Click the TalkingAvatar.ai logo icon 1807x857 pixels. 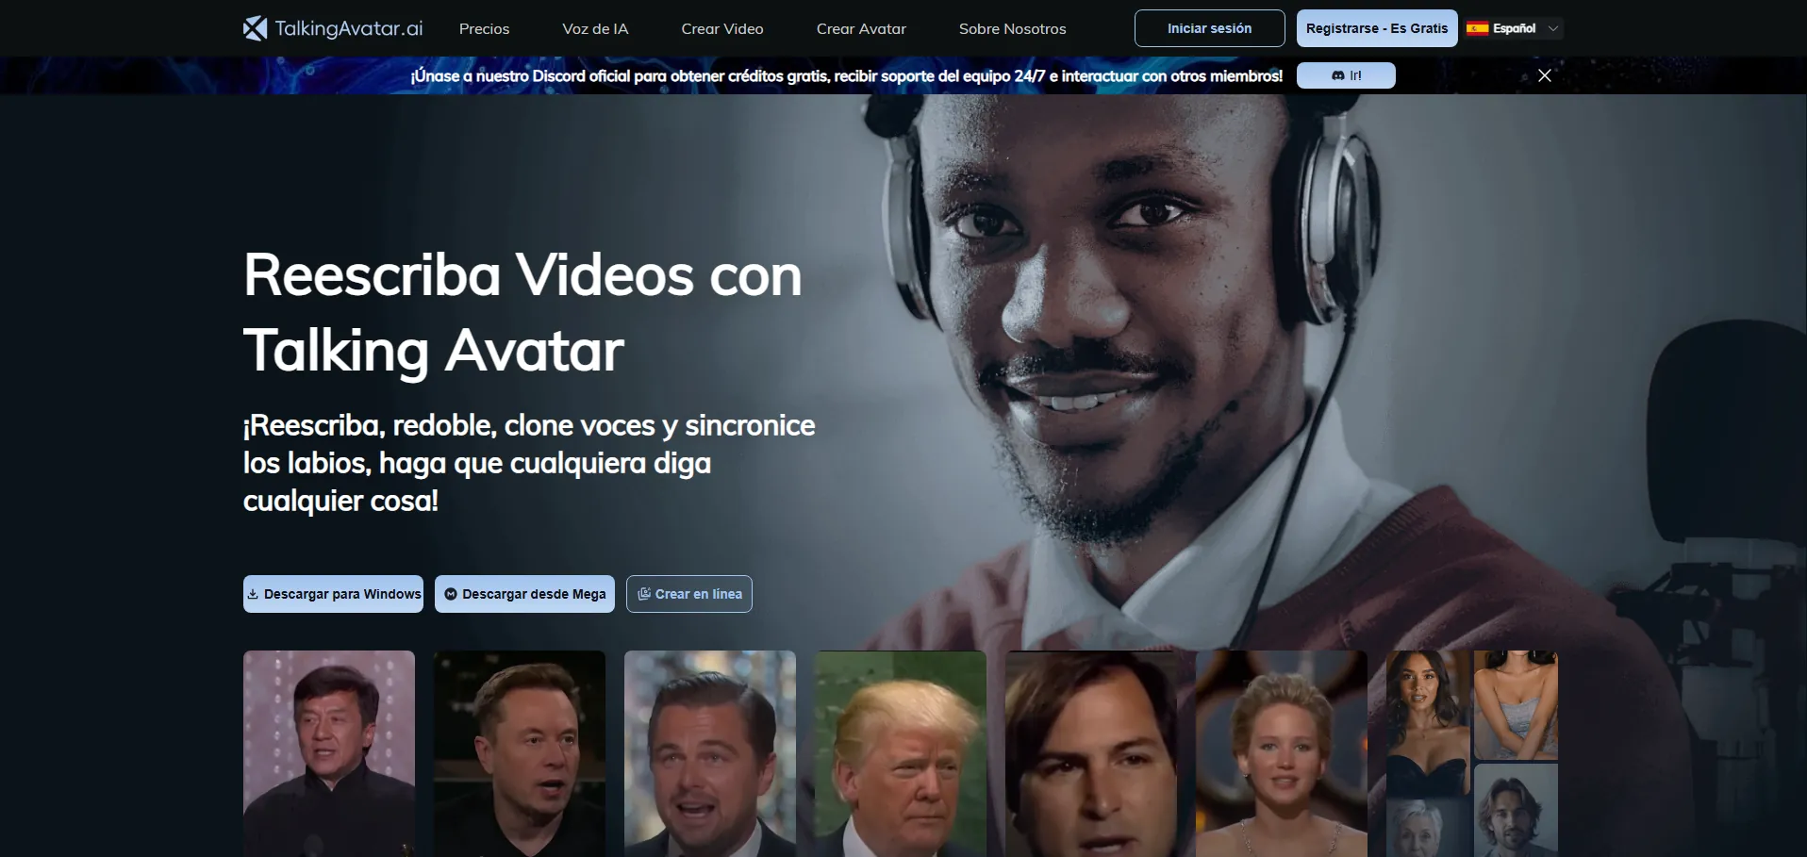(255, 28)
